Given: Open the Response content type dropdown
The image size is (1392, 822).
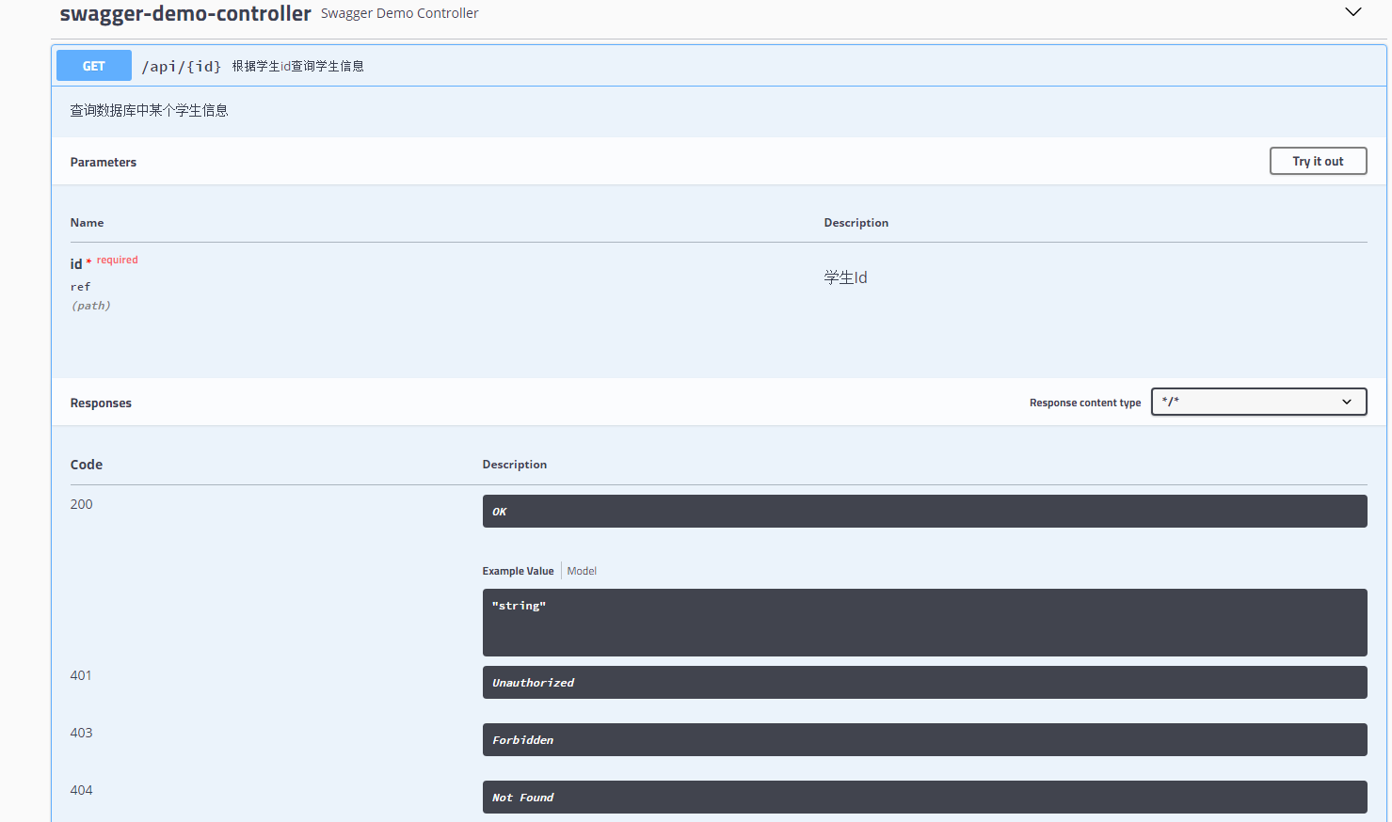Looking at the screenshot, I should click(x=1258, y=402).
